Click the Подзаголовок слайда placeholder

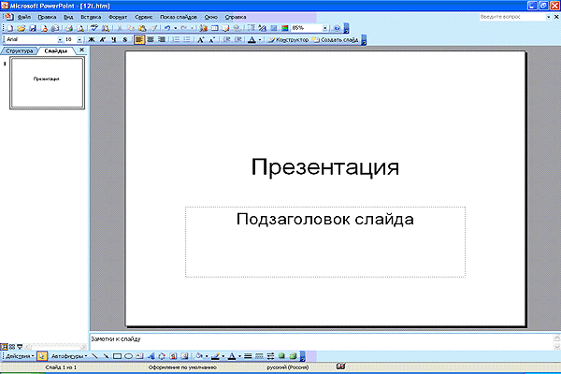tap(324, 242)
